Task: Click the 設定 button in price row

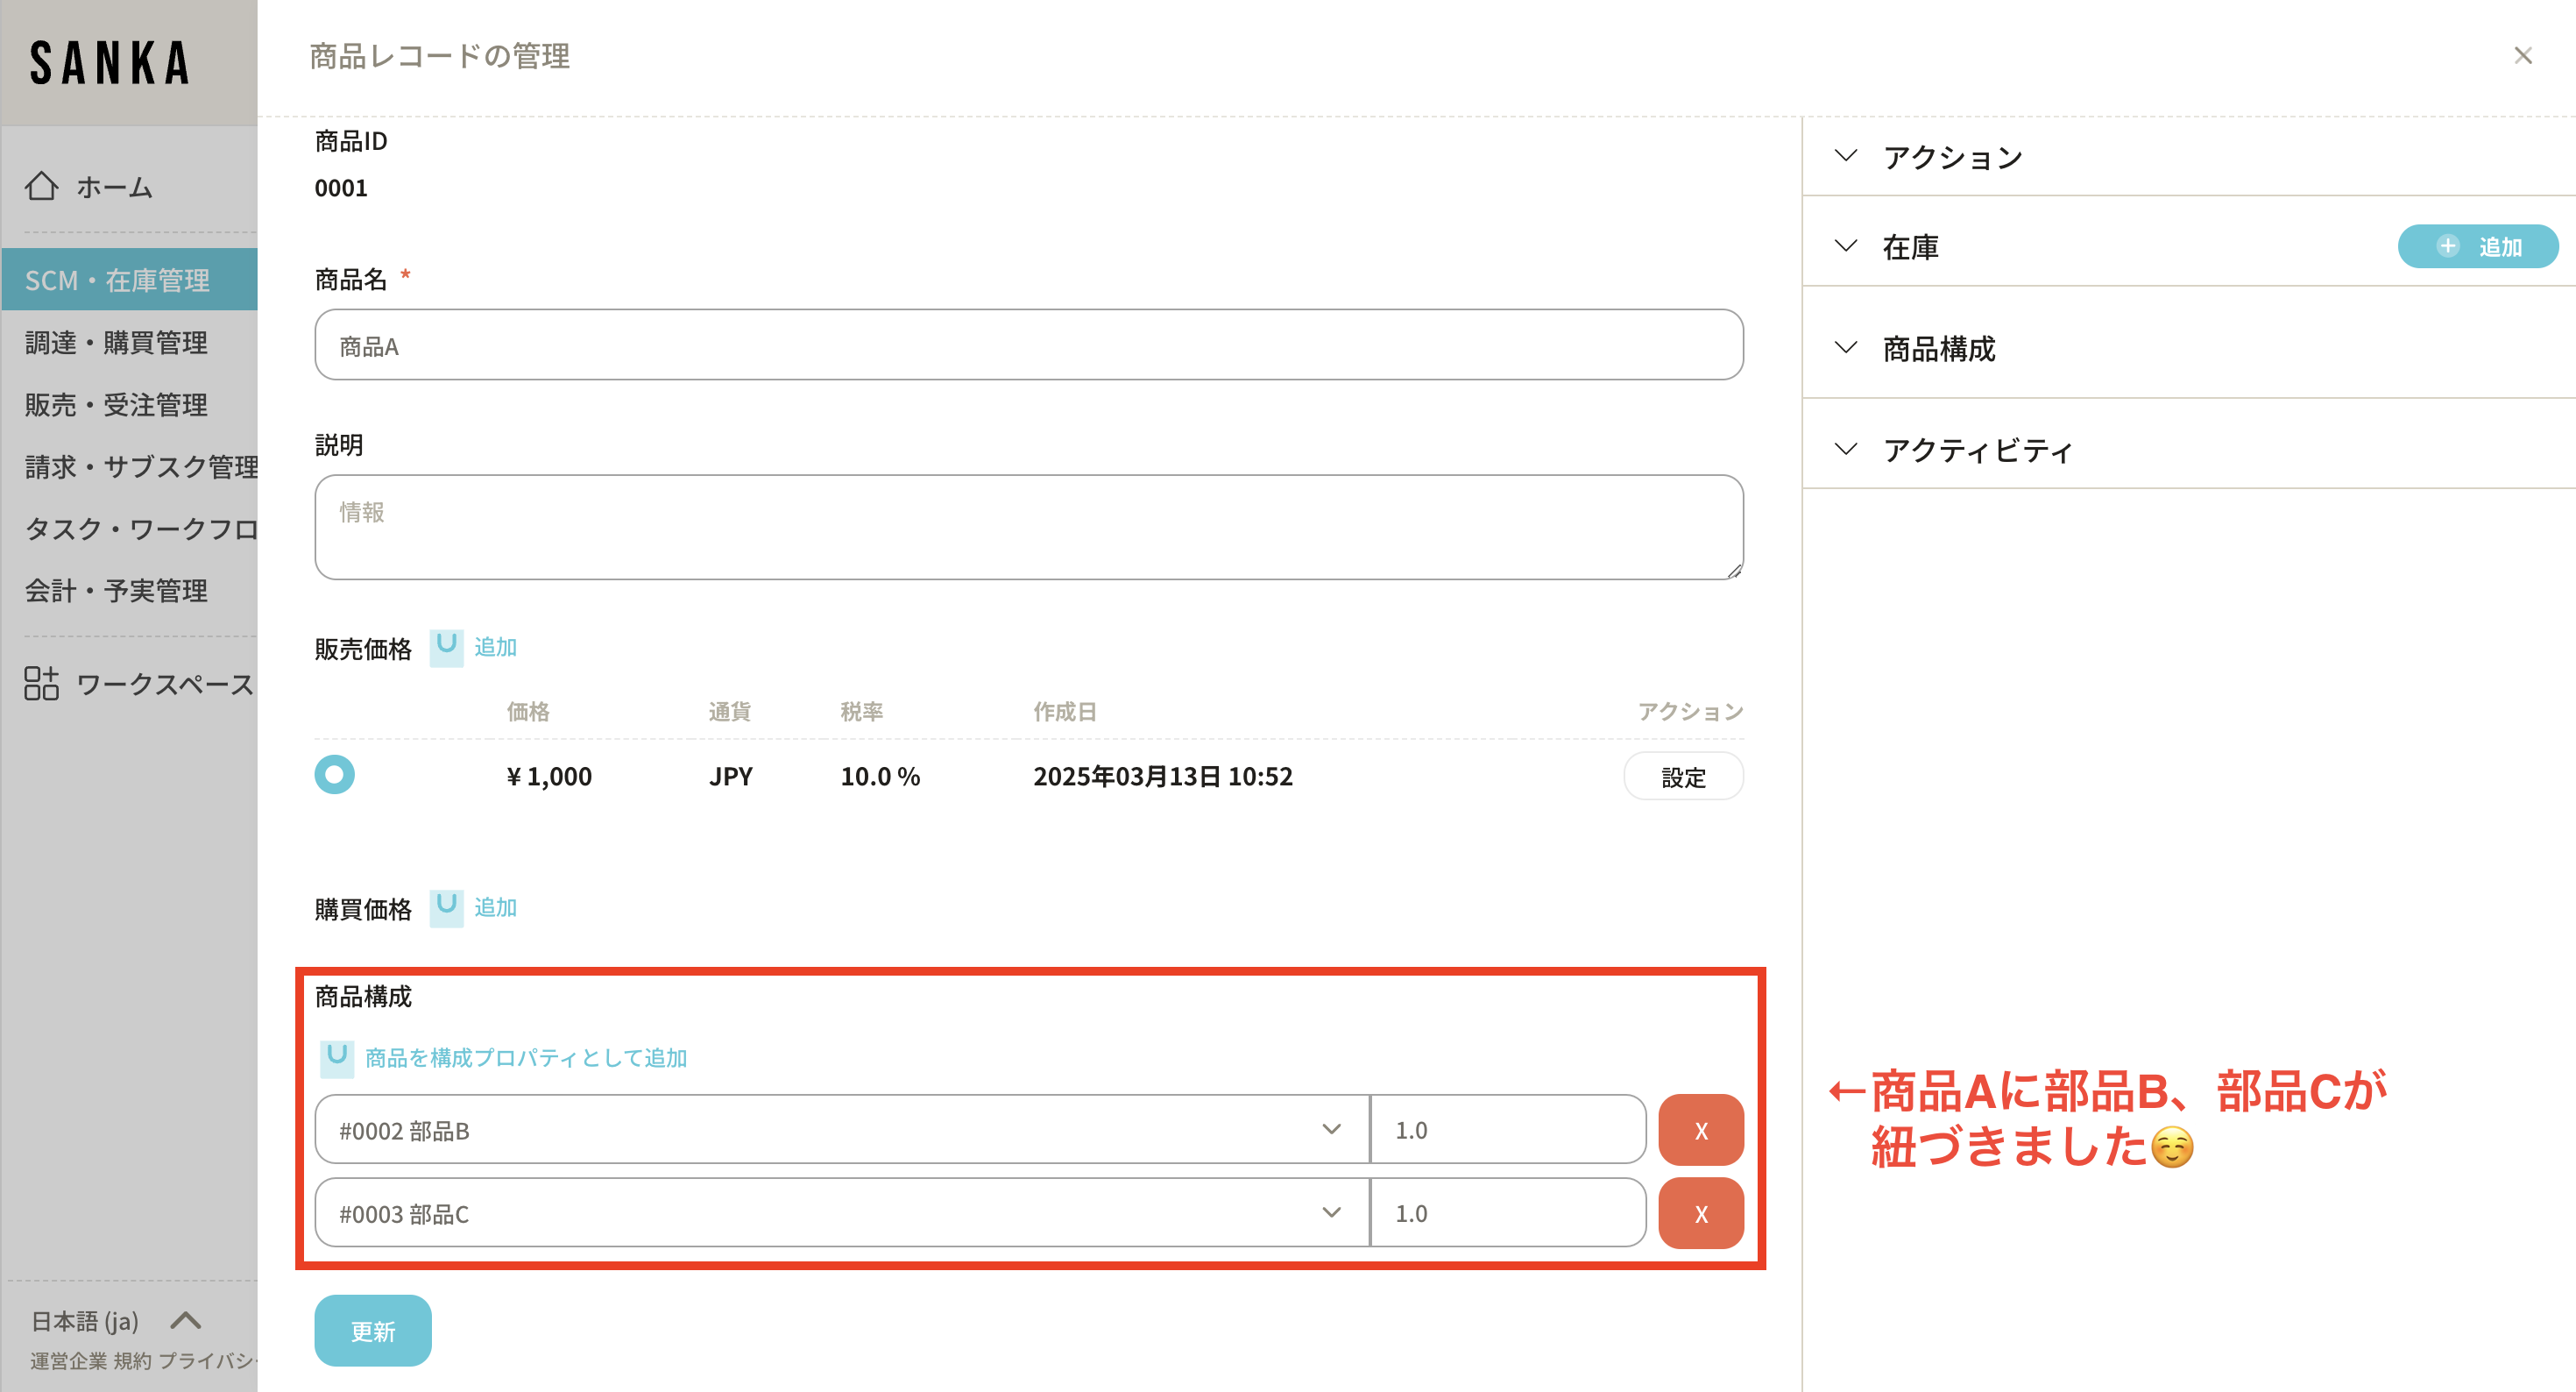Action: tap(1682, 777)
